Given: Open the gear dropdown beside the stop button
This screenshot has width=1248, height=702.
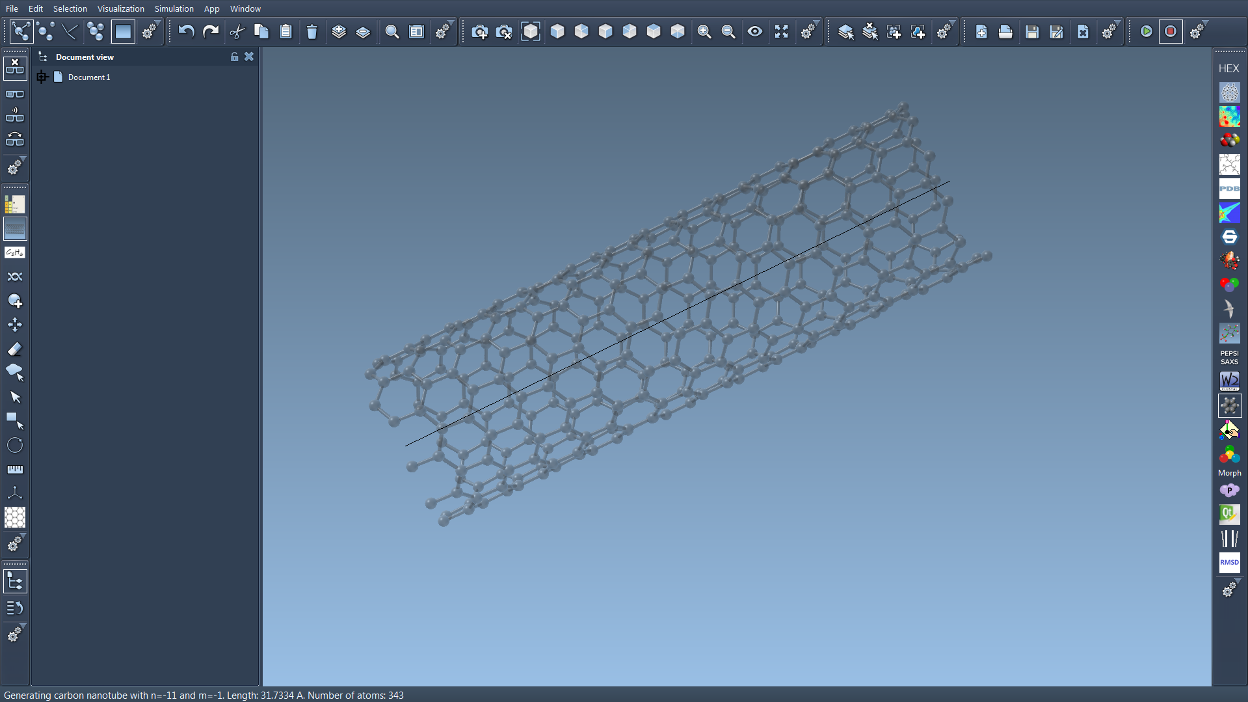Looking at the screenshot, I should [1197, 31].
